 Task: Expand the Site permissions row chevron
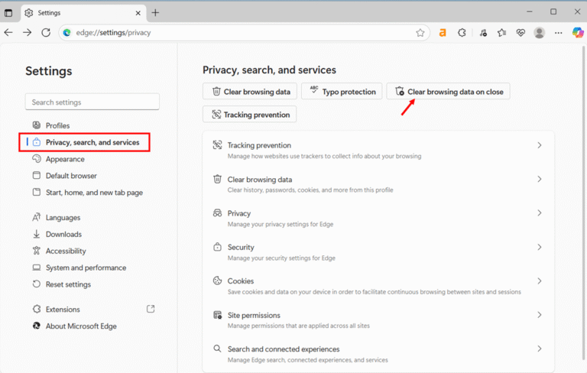pyautogui.click(x=540, y=315)
